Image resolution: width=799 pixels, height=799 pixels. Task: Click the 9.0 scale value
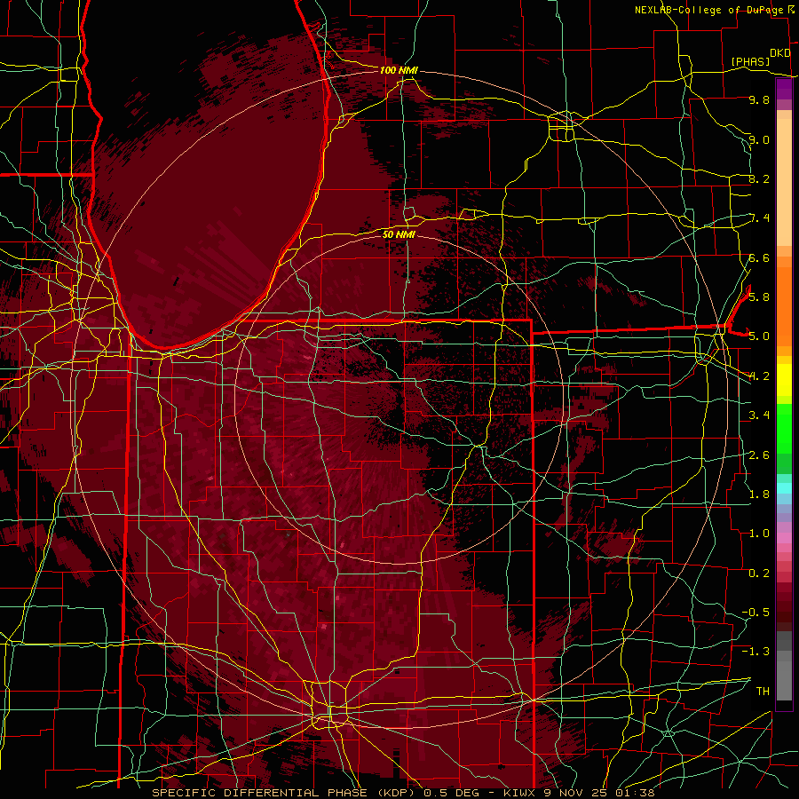[x=759, y=139]
